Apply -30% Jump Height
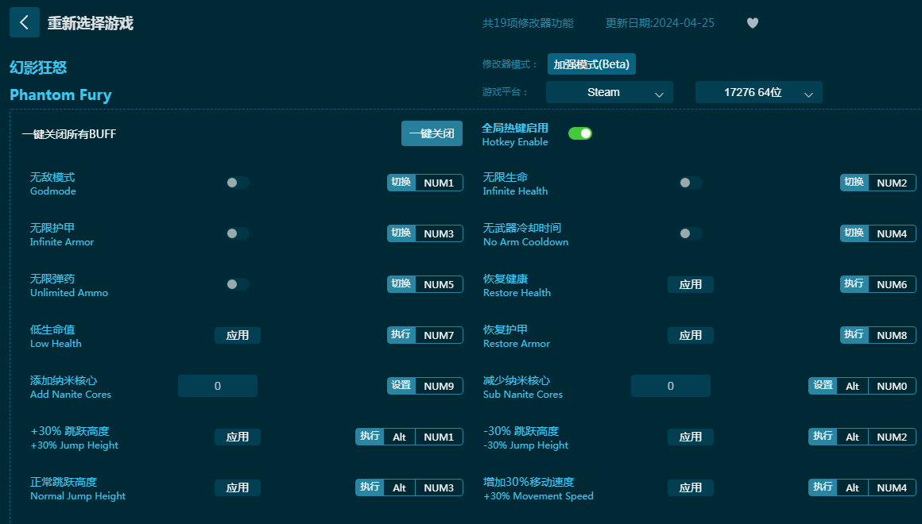This screenshot has width=922, height=524. (x=691, y=437)
